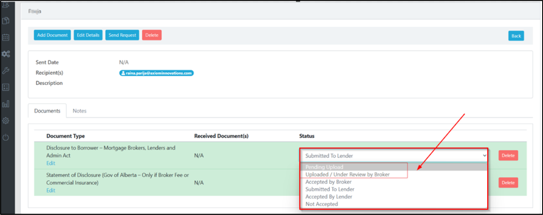Click the Add Document button
Screen dimensions: 543x215
pos(52,35)
